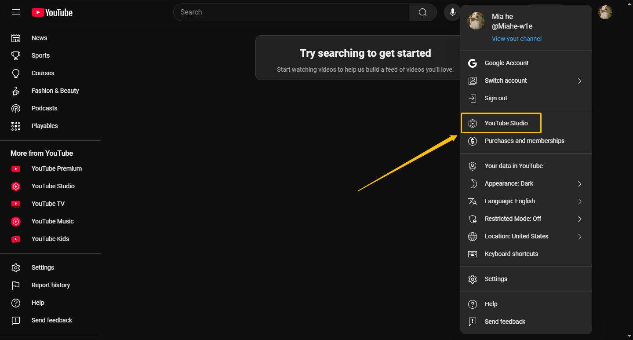Open Help in account menu
633x340 pixels.
[526, 304]
